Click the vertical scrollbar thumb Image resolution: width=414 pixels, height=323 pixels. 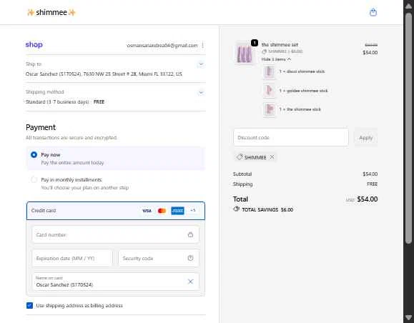pos(408,128)
